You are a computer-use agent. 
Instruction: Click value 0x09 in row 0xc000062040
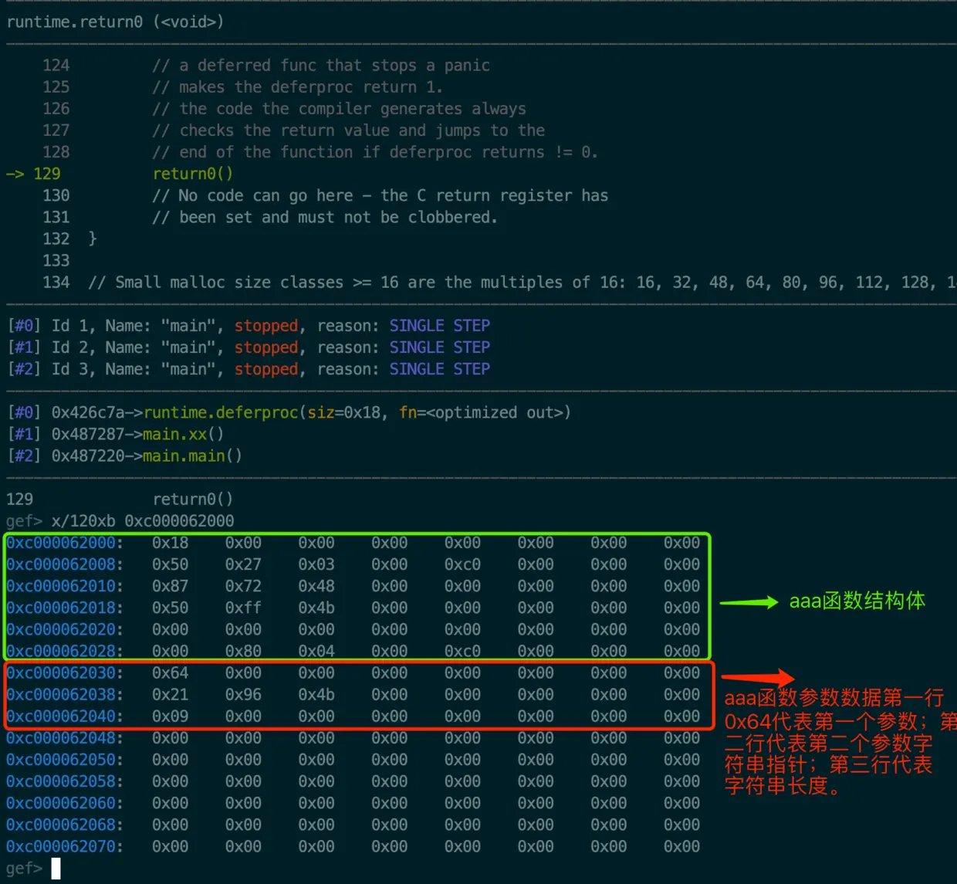tap(170, 716)
